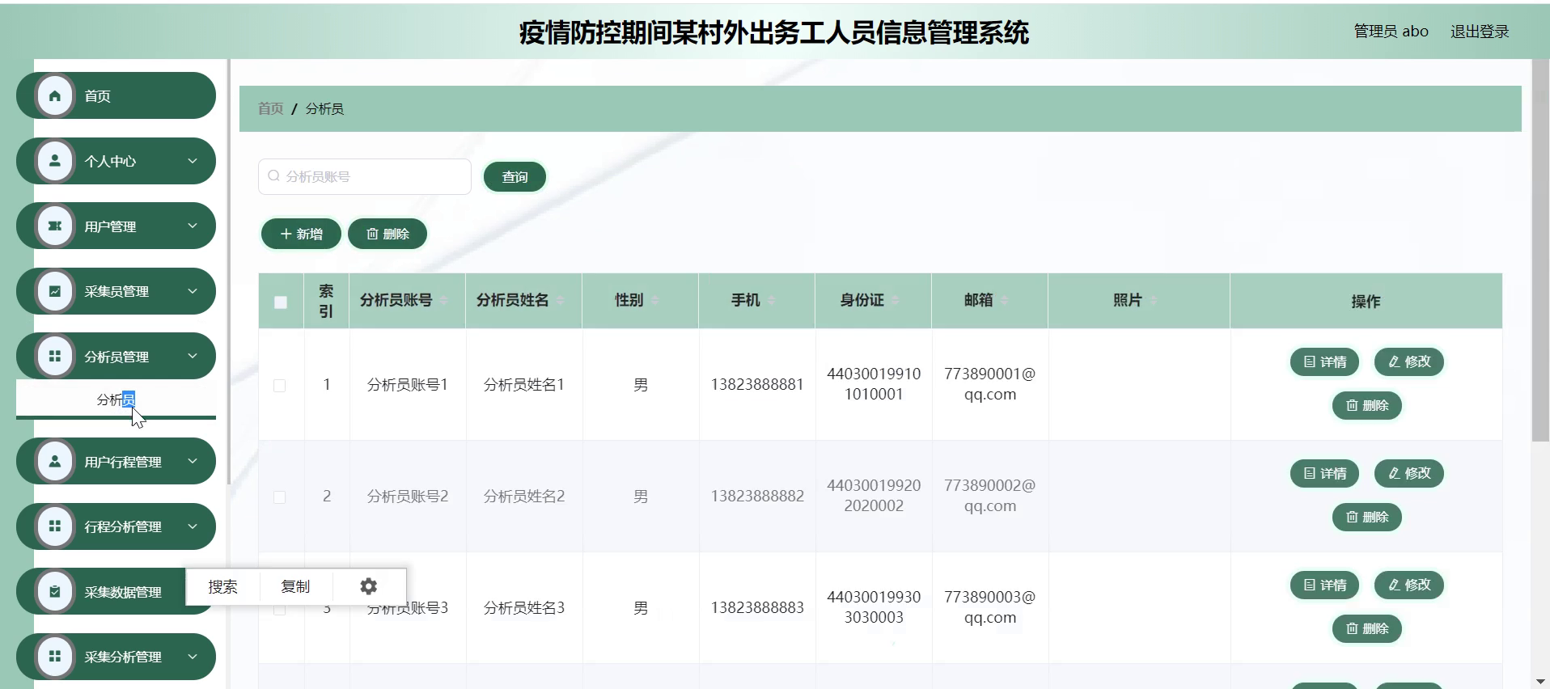Click 删除 for 分析员账号1
The height and width of the screenshot is (689, 1550).
coord(1367,405)
